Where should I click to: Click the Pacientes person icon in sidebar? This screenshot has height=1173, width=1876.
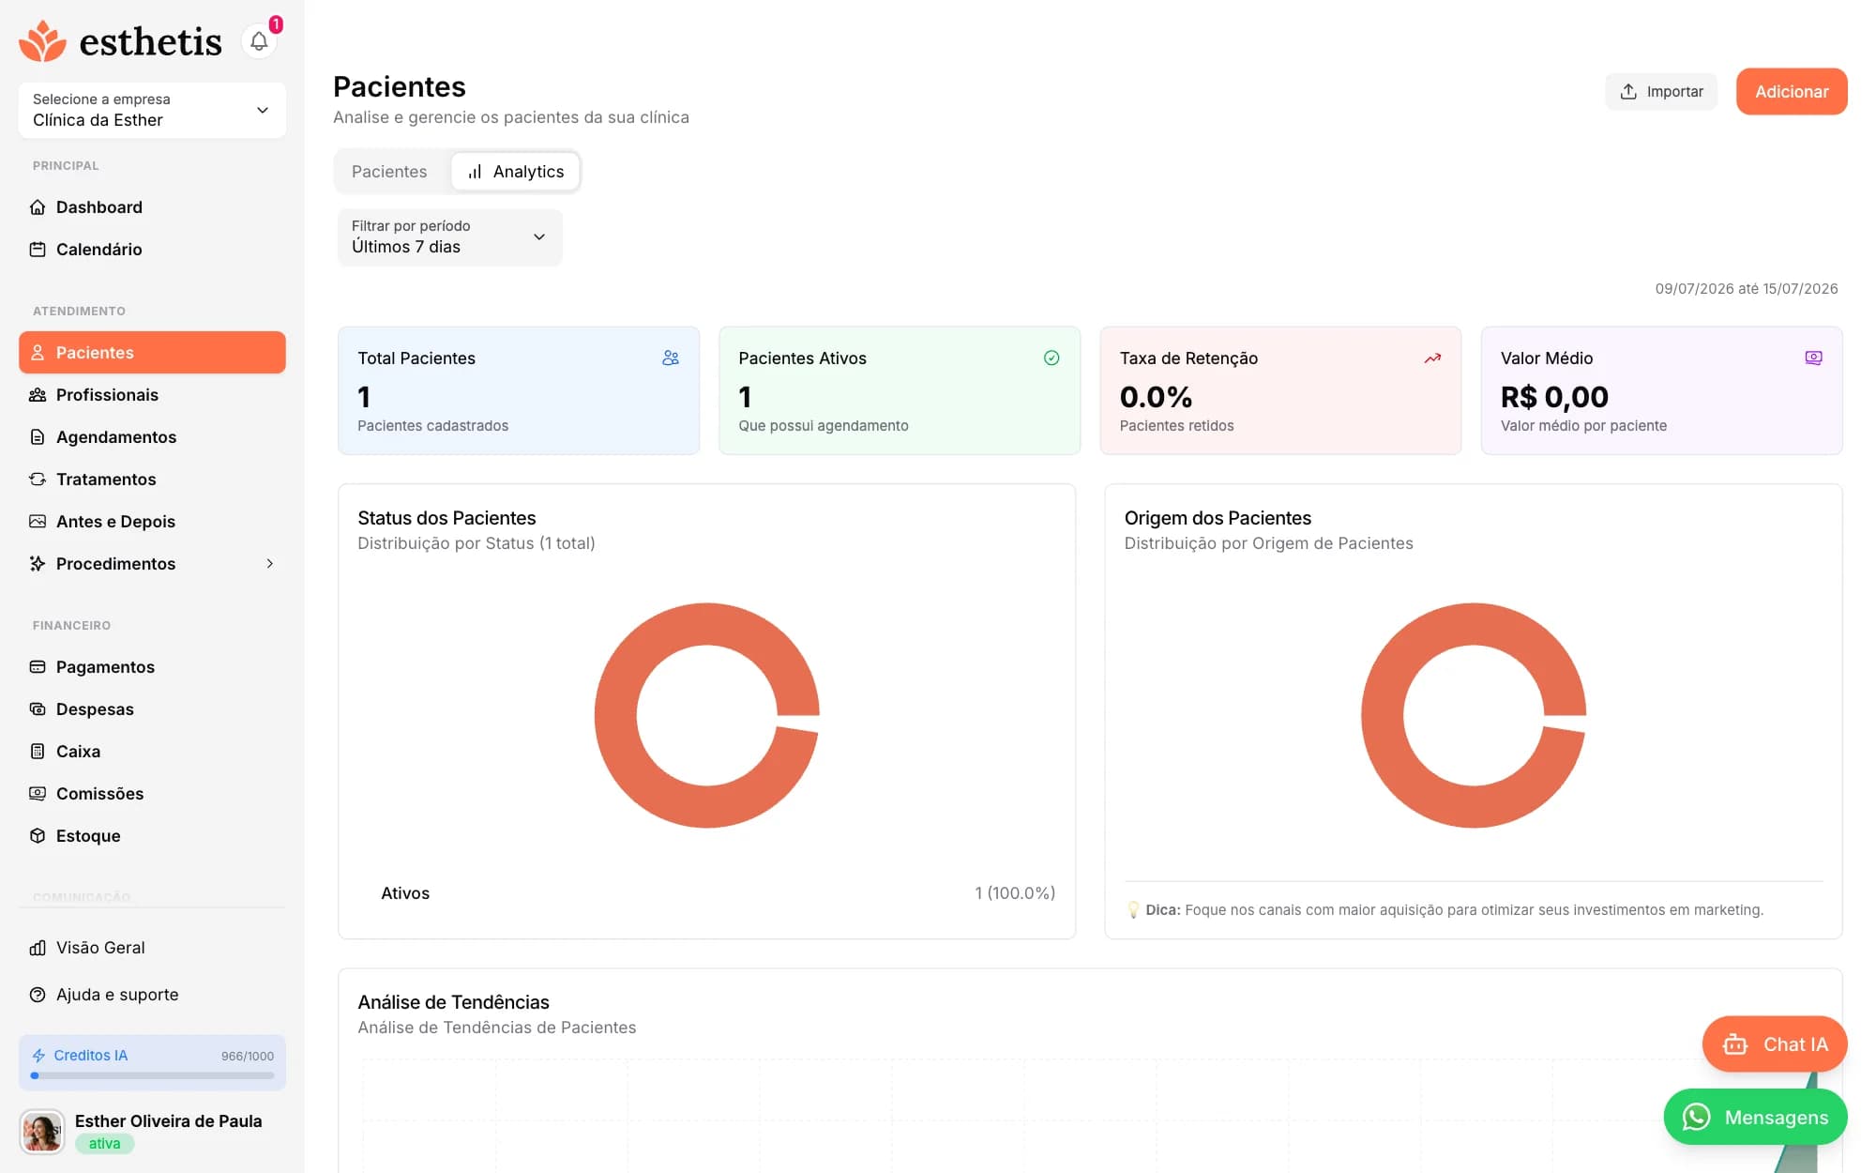pos(38,353)
